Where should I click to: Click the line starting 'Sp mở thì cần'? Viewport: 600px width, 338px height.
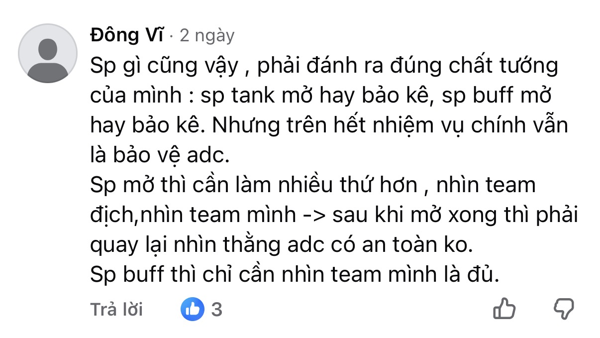313,186
